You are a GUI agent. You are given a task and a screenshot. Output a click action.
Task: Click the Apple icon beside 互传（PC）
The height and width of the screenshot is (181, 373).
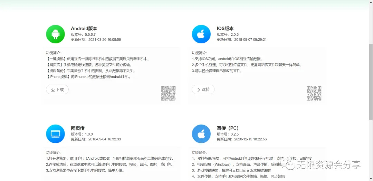(x=201, y=134)
